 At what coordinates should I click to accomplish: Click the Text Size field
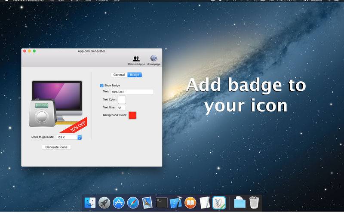pyautogui.click(x=121, y=107)
